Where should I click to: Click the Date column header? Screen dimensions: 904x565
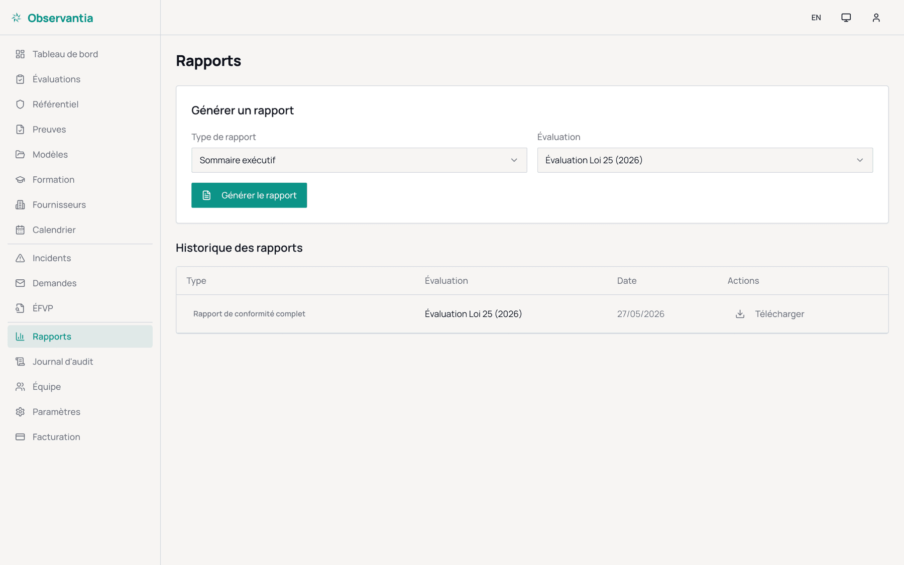click(627, 281)
